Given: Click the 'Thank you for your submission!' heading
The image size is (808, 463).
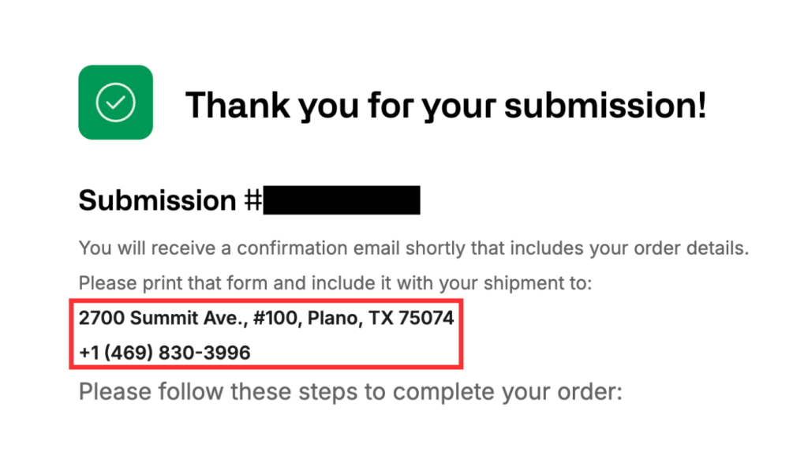Looking at the screenshot, I should pyautogui.click(x=446, y=106).
